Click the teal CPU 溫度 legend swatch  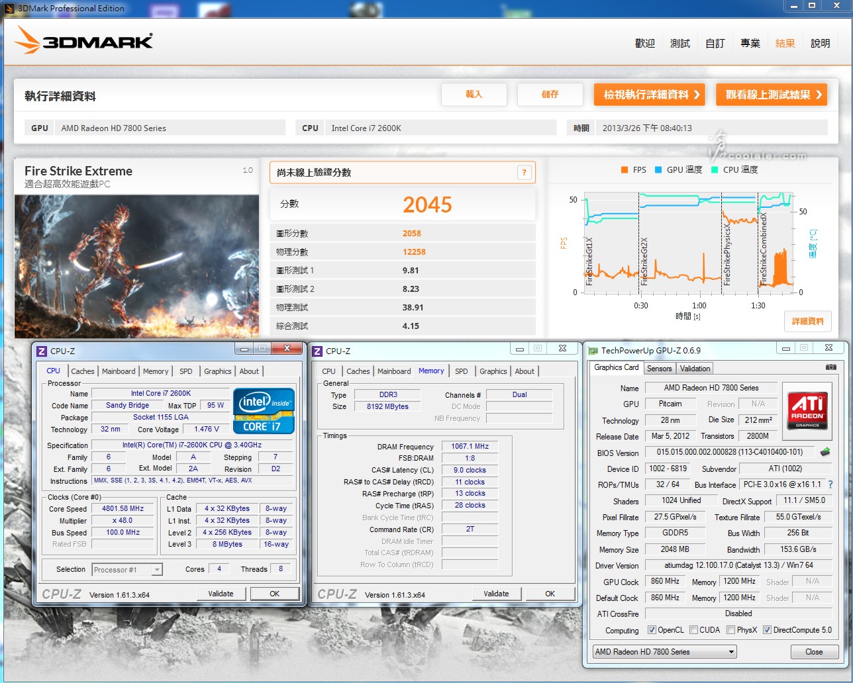[715, 170]
